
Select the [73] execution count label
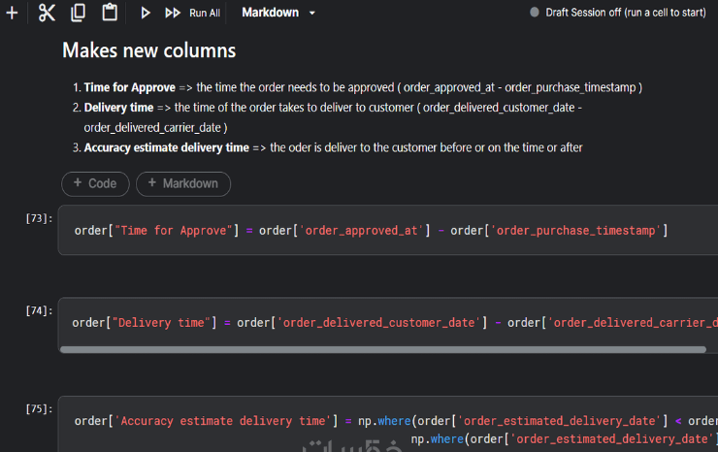tap(39, 218)
